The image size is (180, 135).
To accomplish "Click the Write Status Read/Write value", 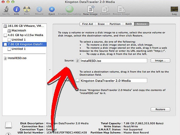I will pyautogui.click(x=131, y=126).
